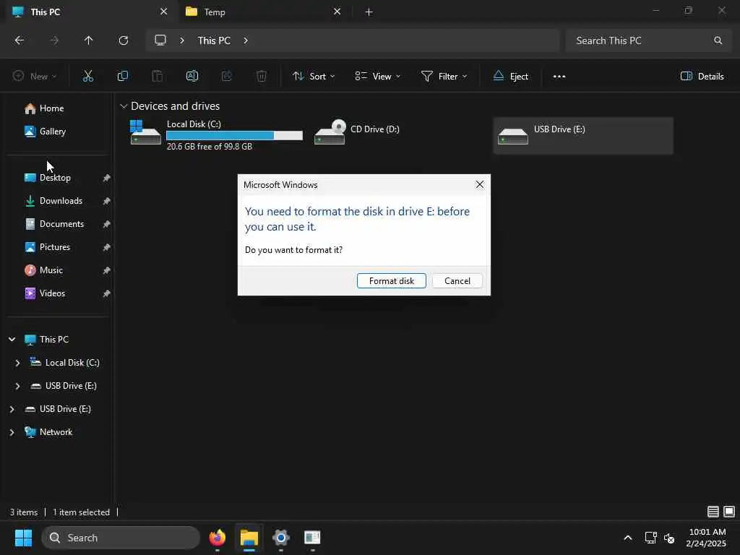Click the last pinned taskbar app icon

pyautogui.click(x=312, y=538)
